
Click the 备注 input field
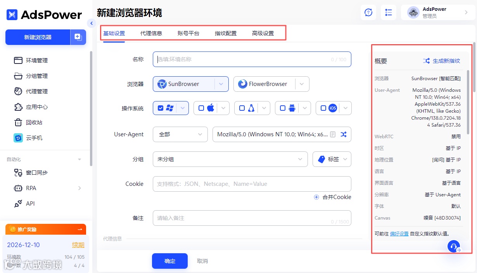click(x=252, y=218)
